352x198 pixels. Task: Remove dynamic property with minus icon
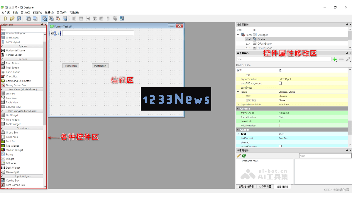[341, 59]
